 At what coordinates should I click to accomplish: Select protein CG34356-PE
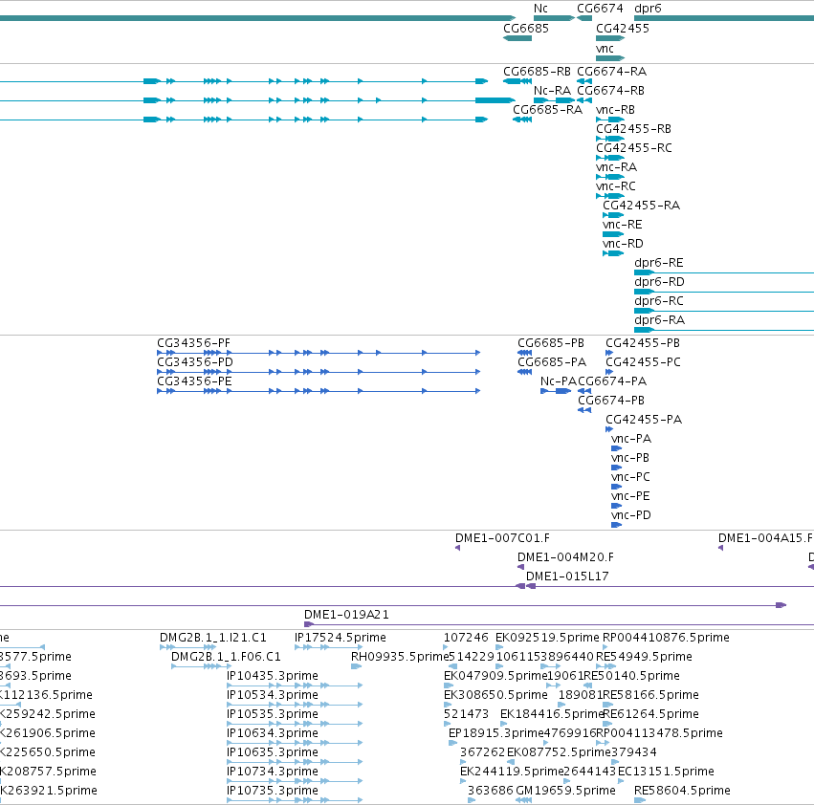(x=194, y=382)
